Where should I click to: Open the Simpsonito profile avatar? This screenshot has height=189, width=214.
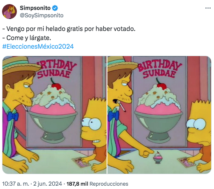(9, 12)
